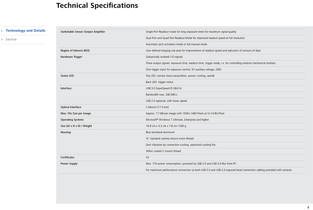313x210 pixels.
Task: Select the USB 3.0 SuperSpeed (5 Gbit/s) entry
Action: click(x=164, y=88)
